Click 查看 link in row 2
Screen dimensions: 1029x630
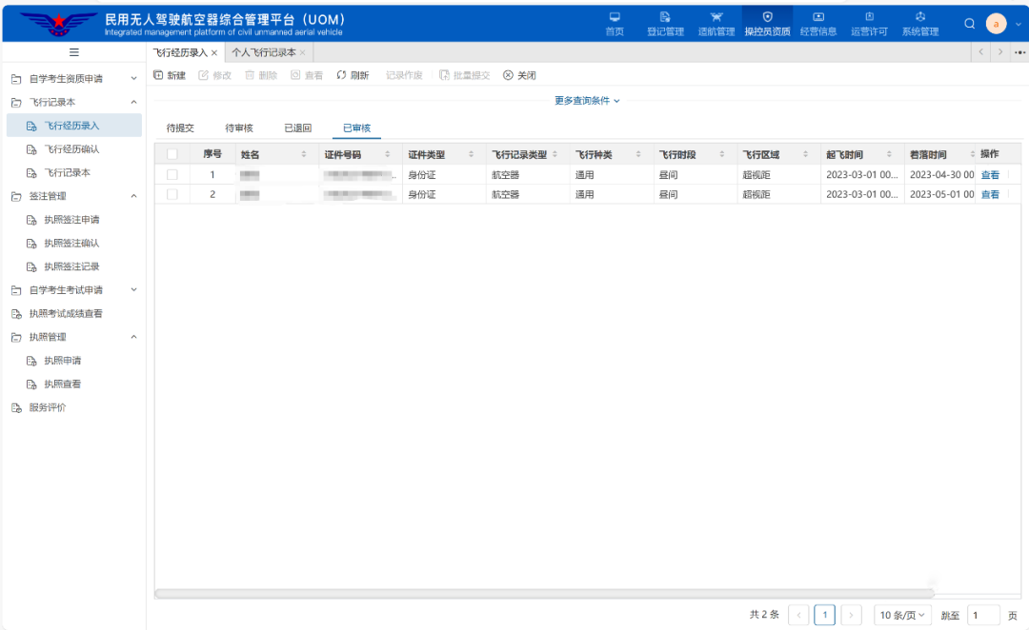tap(990, 195)
